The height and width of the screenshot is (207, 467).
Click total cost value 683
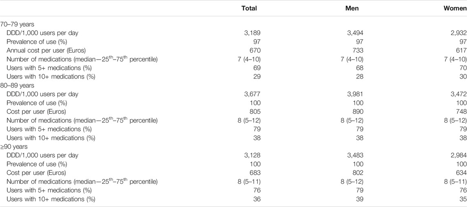(x=256, y=173)
